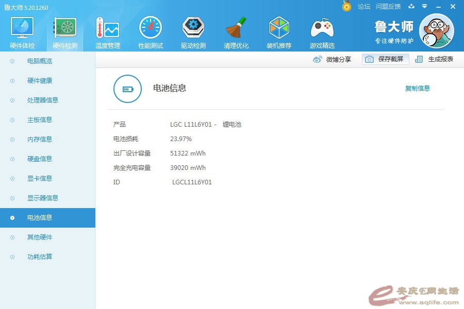
Task: Click the 鲁大师 cartoon avatar
Action: click(x=436, y=31)
